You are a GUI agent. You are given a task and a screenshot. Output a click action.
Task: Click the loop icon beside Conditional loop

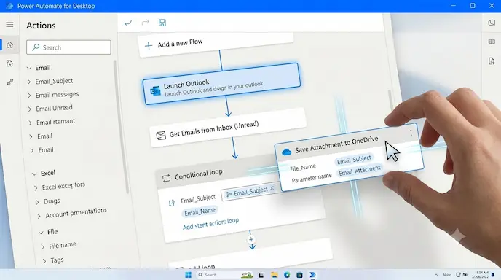click(166, 178)
